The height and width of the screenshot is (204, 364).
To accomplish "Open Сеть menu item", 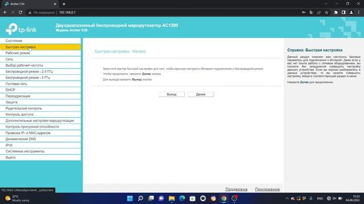I will [x=40, y=59].
